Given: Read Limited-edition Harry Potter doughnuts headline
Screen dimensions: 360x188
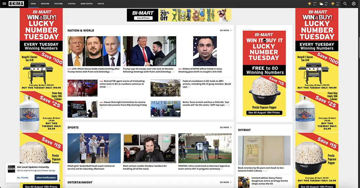Looking at the screenshot, I should (270, 181).
